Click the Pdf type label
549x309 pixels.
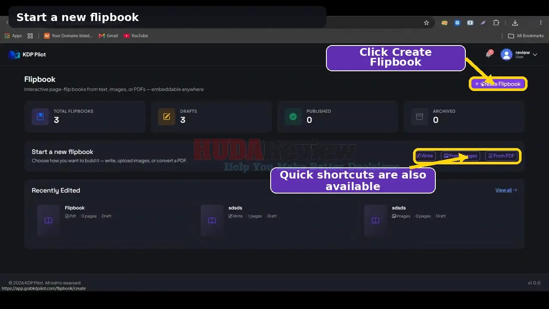click(x=70, y=216)
